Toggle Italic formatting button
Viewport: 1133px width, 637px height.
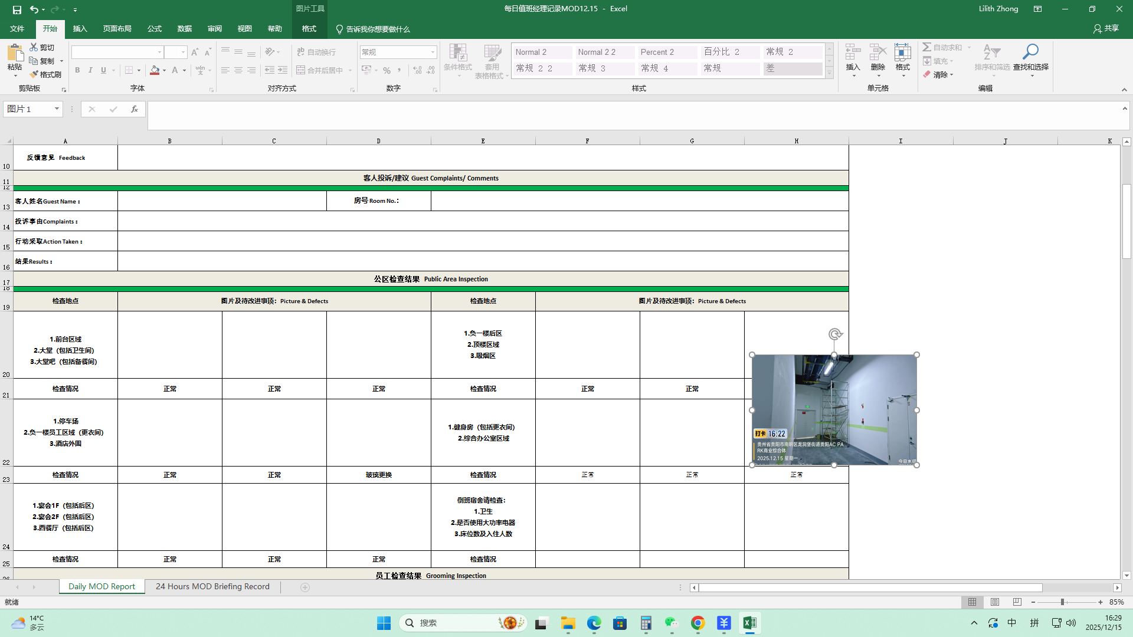pos(90,70)
